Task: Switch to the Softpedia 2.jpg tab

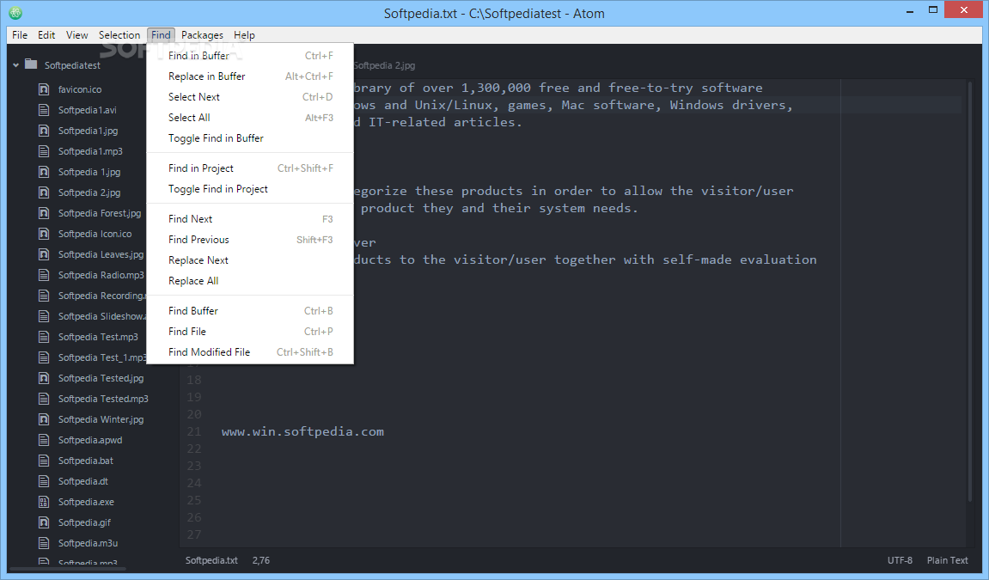Action: [383, 65]
